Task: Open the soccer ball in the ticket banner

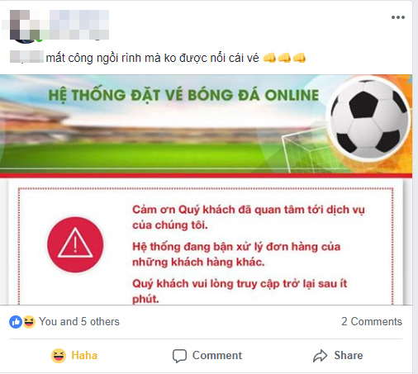Action: pos(369,119)
